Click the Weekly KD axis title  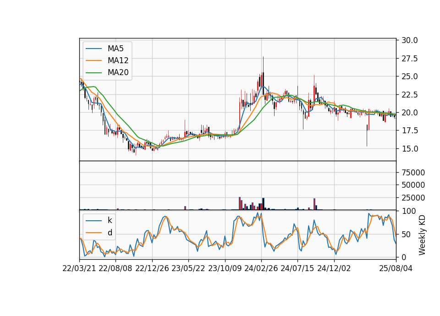422,235
